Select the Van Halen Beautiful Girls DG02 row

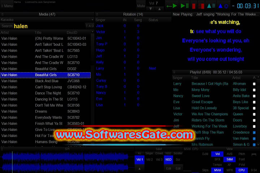pyautogui.click(x=45, y=69)
